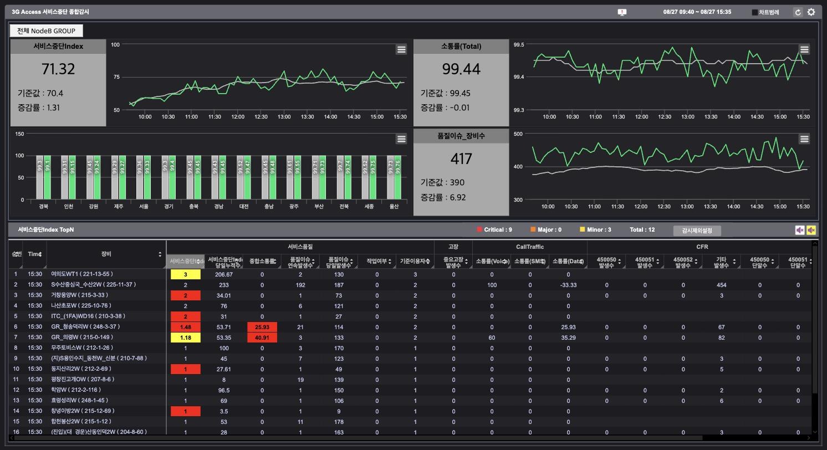Click the refresh icon in top bar
The width and height of the screenshot is (827, 450).
tap(798, 12)
